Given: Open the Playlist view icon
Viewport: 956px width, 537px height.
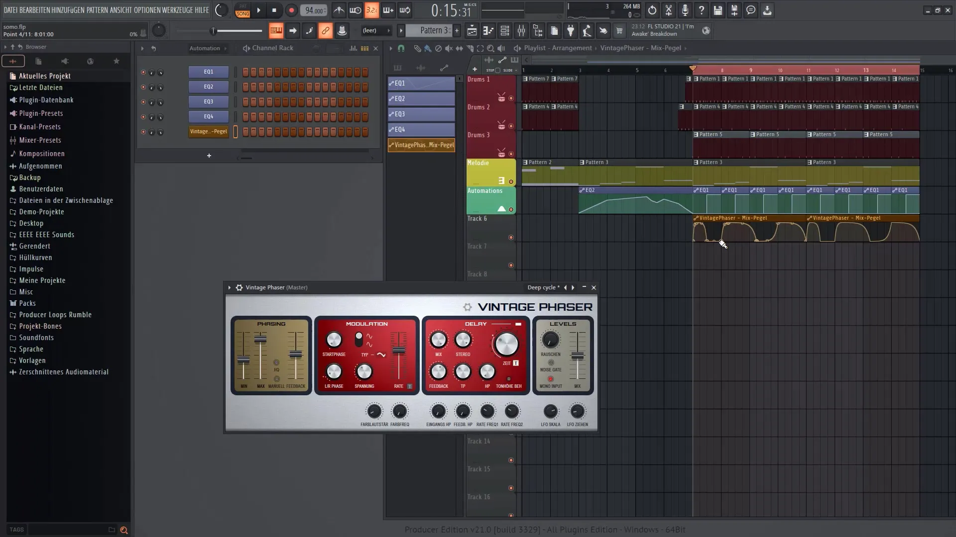Looking at the screenshot, I should [472, 31].
